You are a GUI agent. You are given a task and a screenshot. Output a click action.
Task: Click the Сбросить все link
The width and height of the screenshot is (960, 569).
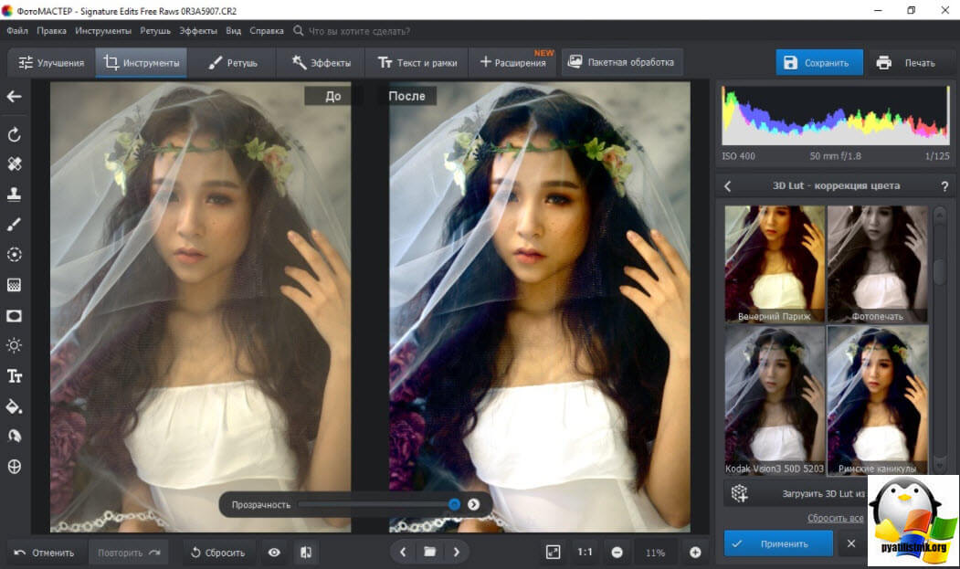click(835, 518)
